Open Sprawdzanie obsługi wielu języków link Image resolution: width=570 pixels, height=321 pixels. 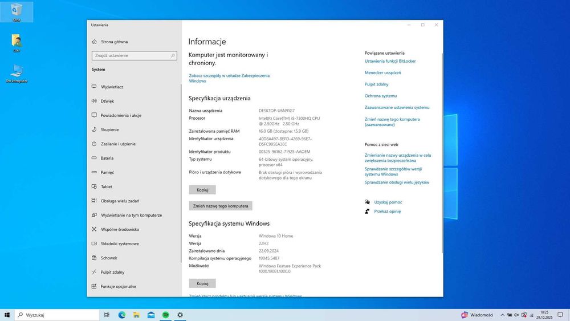tap(397, 182)
